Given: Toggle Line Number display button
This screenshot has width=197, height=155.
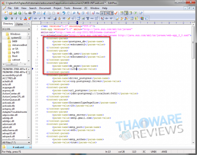Looking at the screenshot, I should click(112, 13).
